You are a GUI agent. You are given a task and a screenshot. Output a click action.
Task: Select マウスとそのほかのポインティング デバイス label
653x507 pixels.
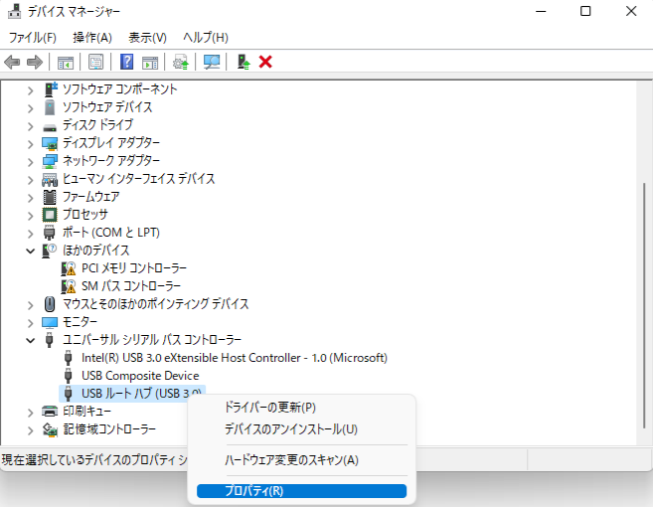[x=156, y=304]
